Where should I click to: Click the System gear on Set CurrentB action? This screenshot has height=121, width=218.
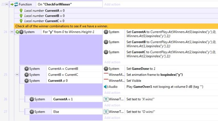(x=106, y=42)
